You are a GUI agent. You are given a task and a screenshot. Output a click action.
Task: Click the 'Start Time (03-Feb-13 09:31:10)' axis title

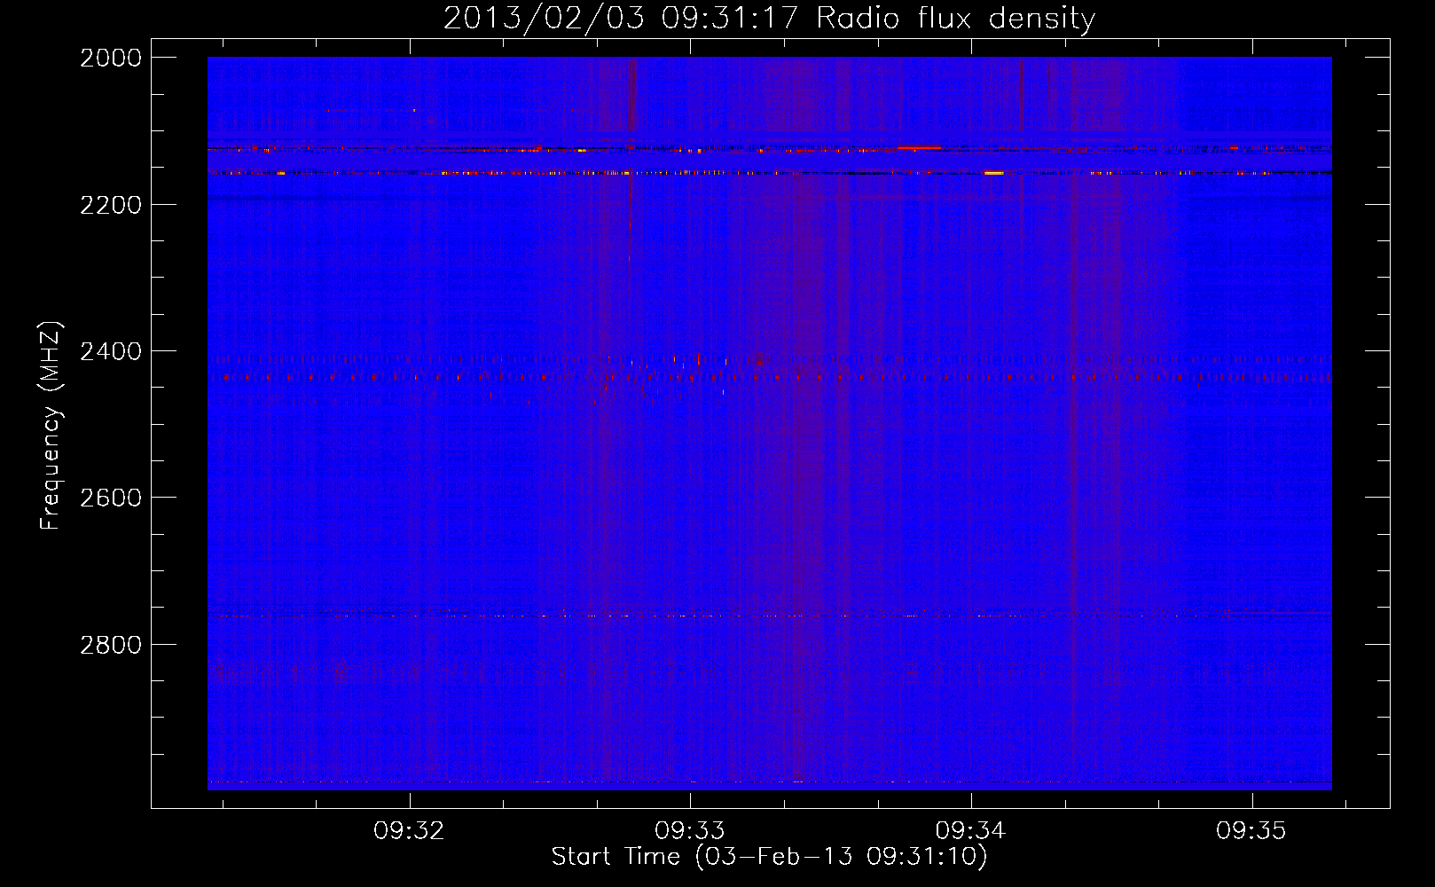(769, 857)
